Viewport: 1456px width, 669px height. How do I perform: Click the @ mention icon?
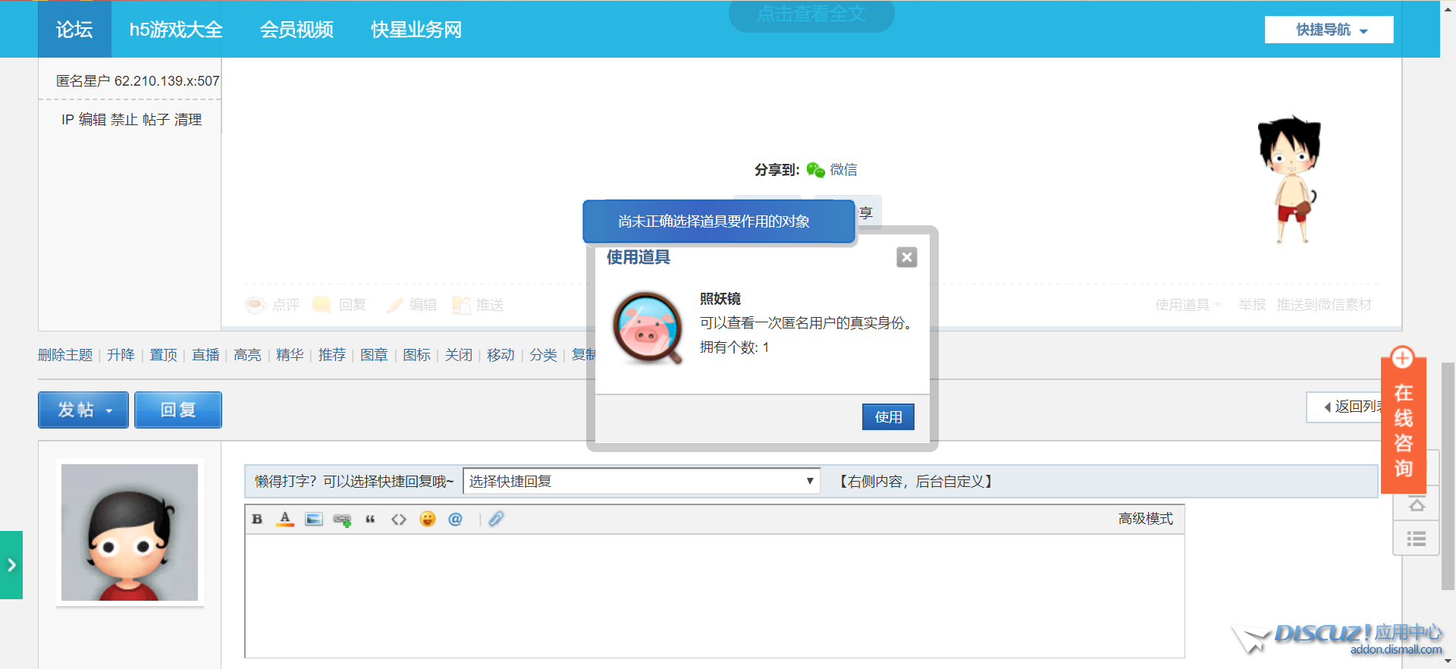[455, 519]
